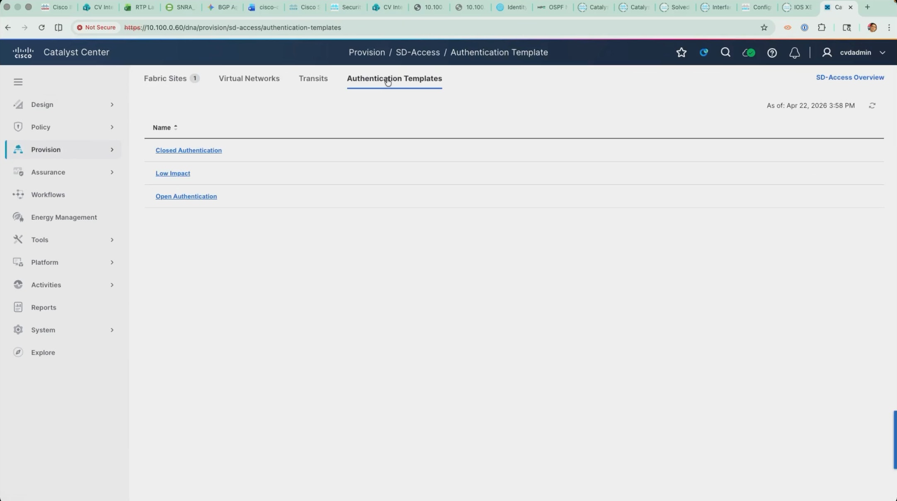Go back with browser back arrow
The image size is (897, 501).
pos(8,27)
